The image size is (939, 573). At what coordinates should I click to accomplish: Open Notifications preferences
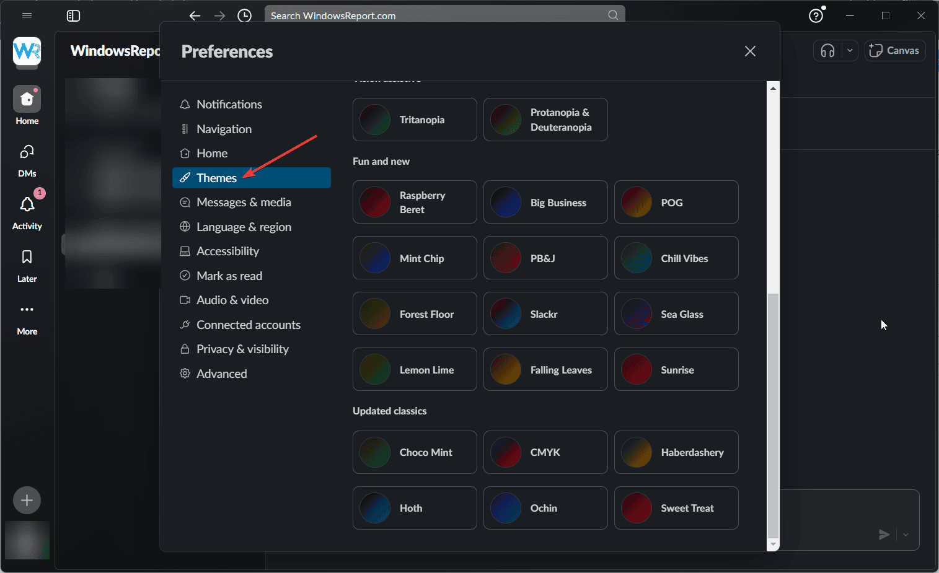pyautogui.click(x=252, y=104)
